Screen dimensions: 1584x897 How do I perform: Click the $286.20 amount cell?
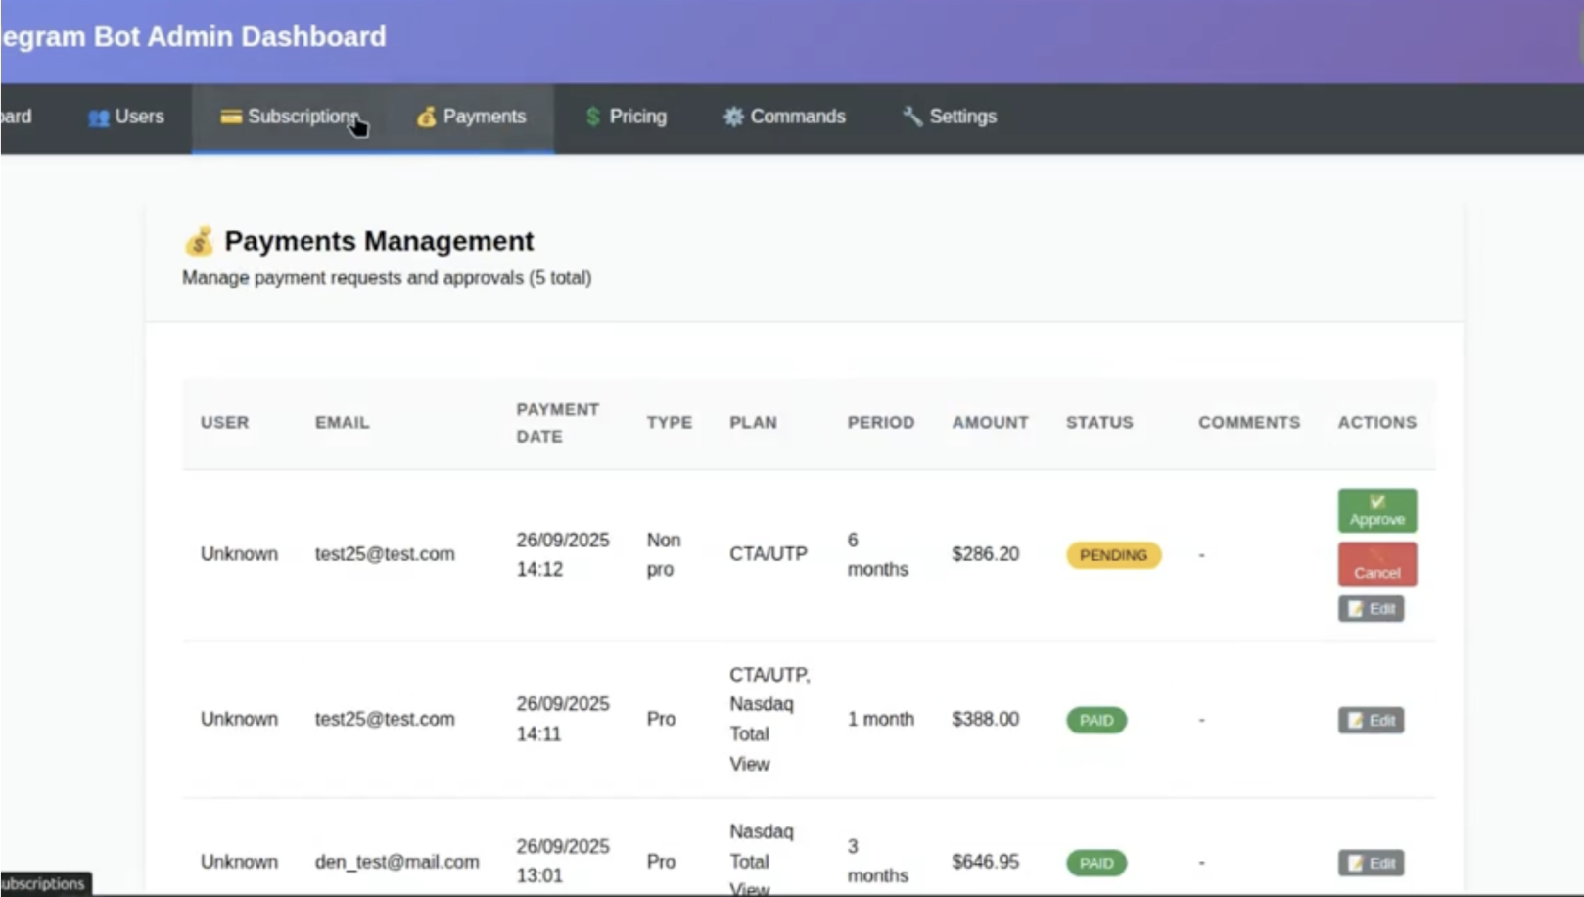[x=985, y=554]
